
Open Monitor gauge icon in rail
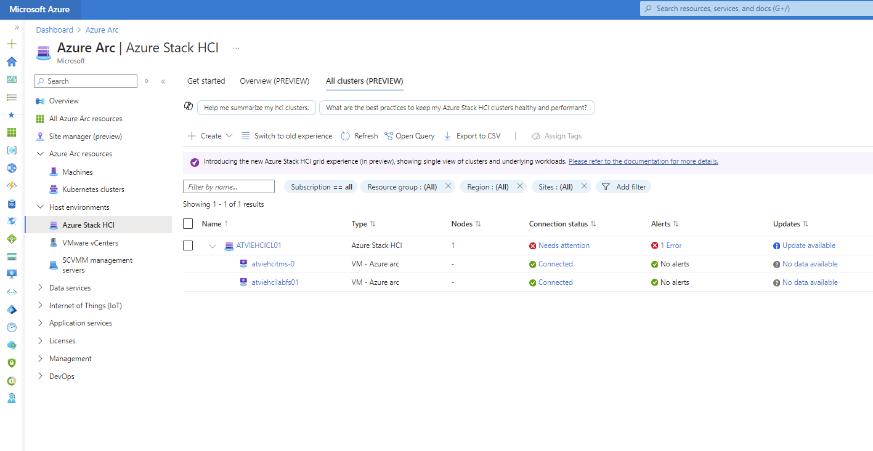12,327
